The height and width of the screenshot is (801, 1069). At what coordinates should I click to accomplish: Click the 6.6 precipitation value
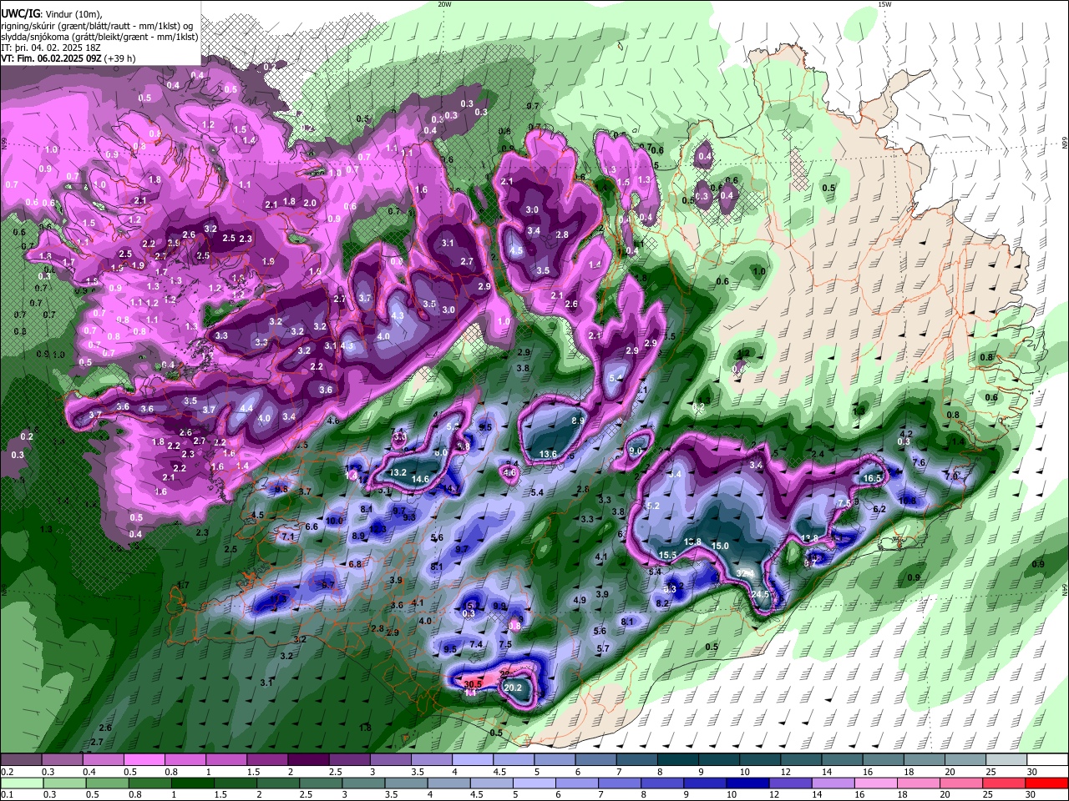pos(312,526)
